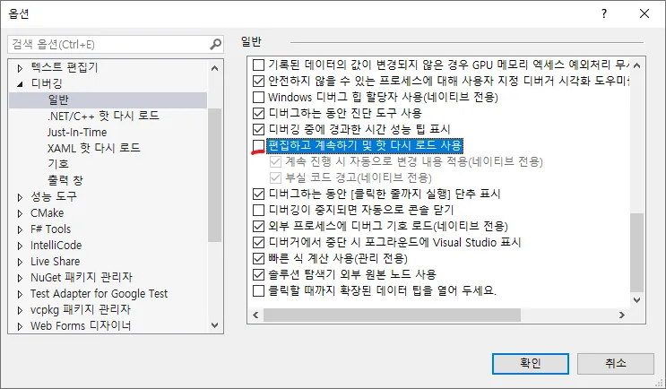Click the 취소 button

tap(615, 363)
